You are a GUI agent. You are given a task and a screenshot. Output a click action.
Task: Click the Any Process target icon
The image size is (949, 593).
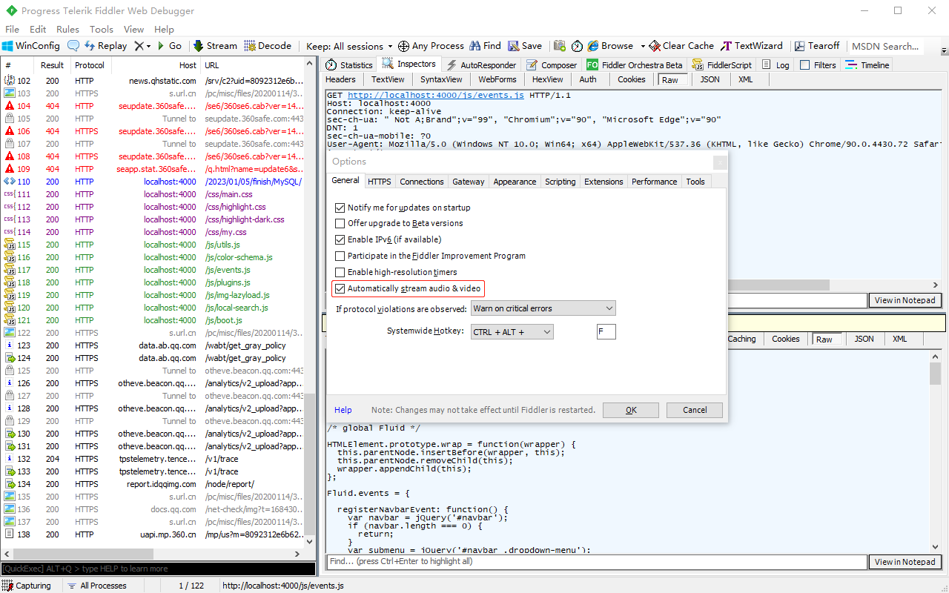pyautogui.click(x=403, y=46)
